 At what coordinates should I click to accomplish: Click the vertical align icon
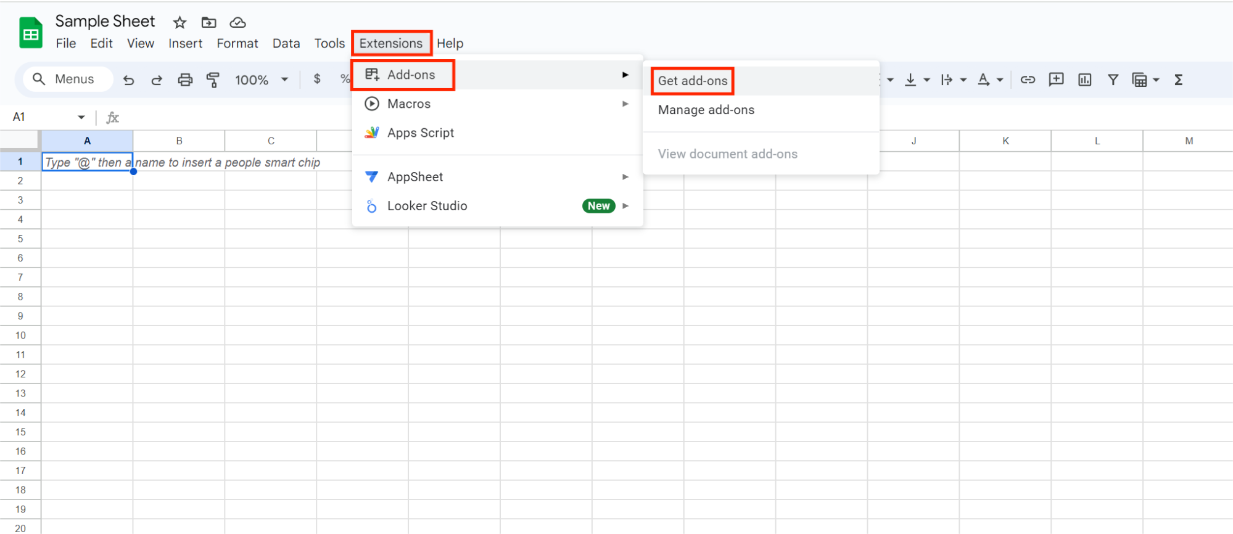[910, 80]
